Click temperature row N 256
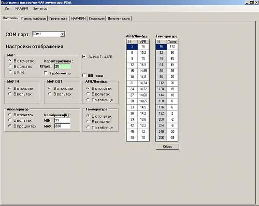 (x=161, y=138)
